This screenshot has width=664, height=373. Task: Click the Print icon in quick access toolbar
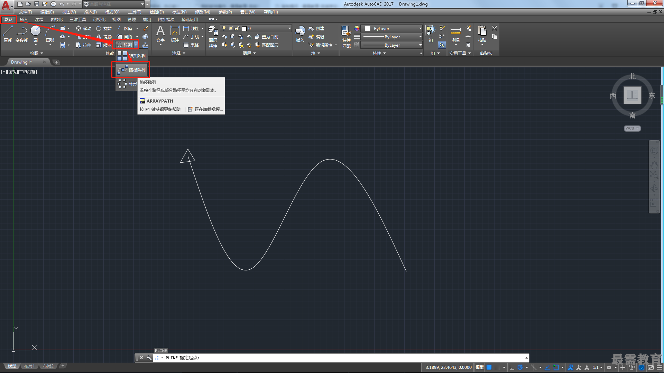click(x=53, y=4)
